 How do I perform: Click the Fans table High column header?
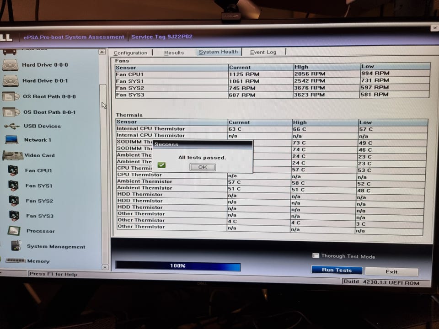point(327,67)
